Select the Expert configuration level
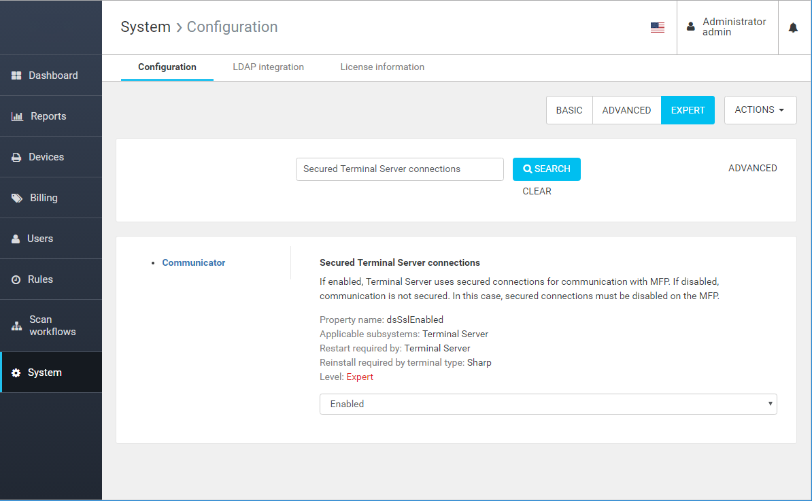 pos(688,110)
